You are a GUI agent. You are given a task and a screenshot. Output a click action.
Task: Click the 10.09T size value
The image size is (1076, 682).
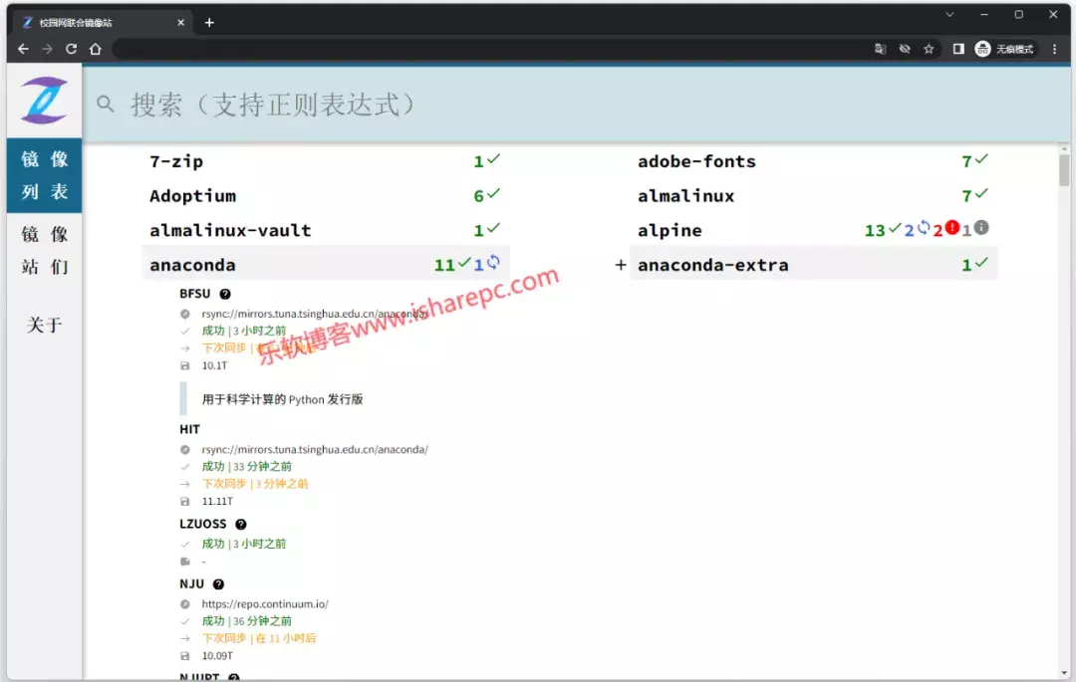(x=217, y=656)
